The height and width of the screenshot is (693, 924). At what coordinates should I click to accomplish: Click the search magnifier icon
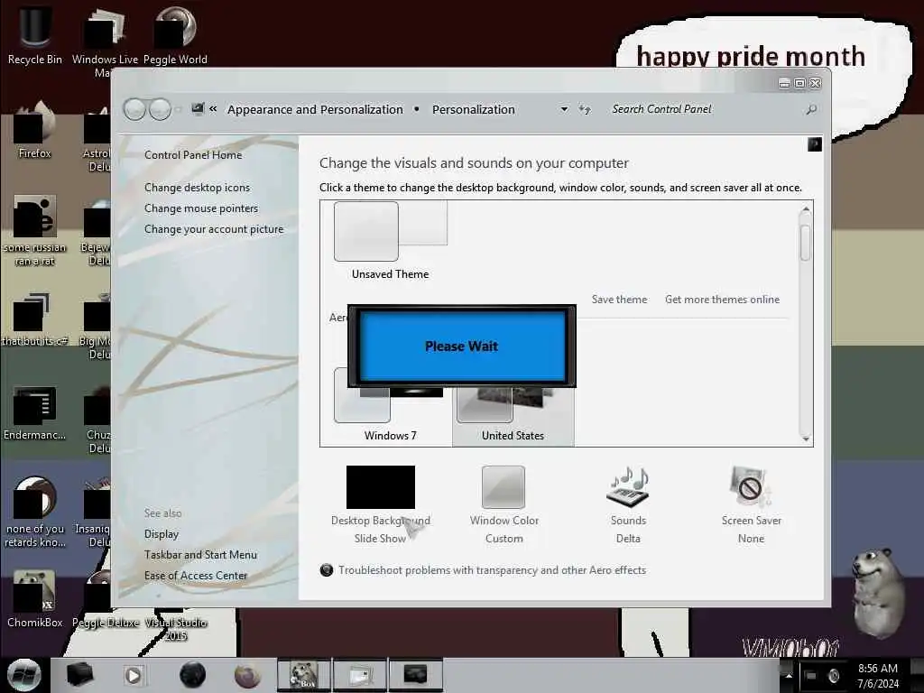click(x=811, y=109)
